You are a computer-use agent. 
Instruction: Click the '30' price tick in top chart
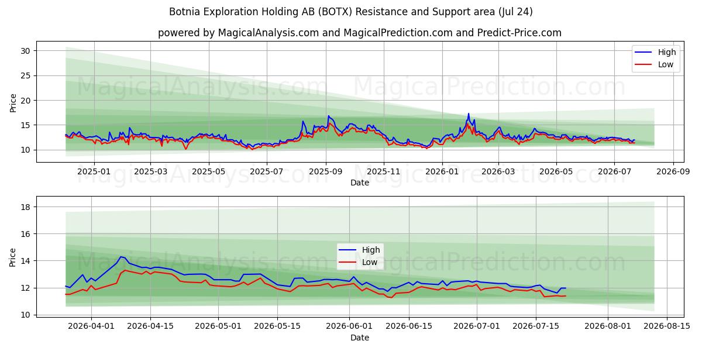(26, 51)
